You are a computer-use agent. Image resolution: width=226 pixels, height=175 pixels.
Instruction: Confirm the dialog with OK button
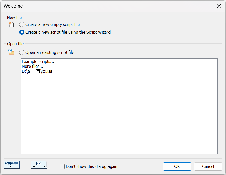(177, 166)
